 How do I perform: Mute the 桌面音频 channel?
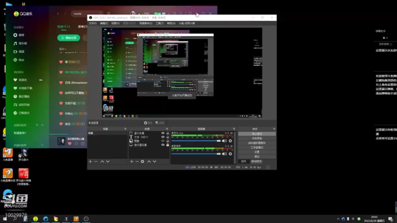224,154
